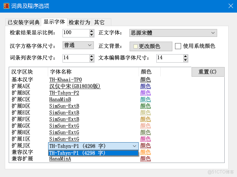Click the 颜色 column header

click(149, 72)
